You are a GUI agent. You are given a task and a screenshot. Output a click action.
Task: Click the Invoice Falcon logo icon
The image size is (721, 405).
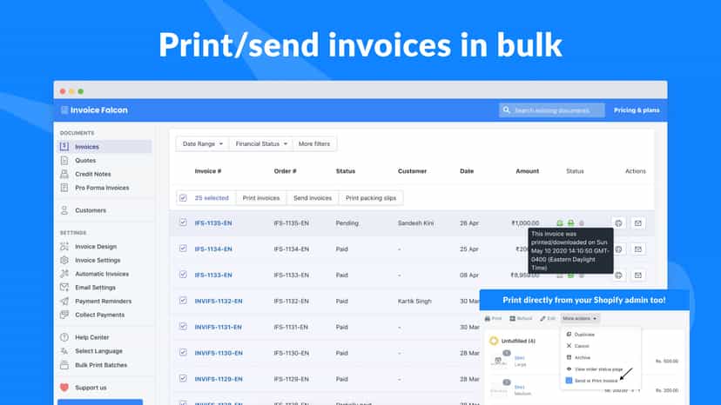coord(64,110)
